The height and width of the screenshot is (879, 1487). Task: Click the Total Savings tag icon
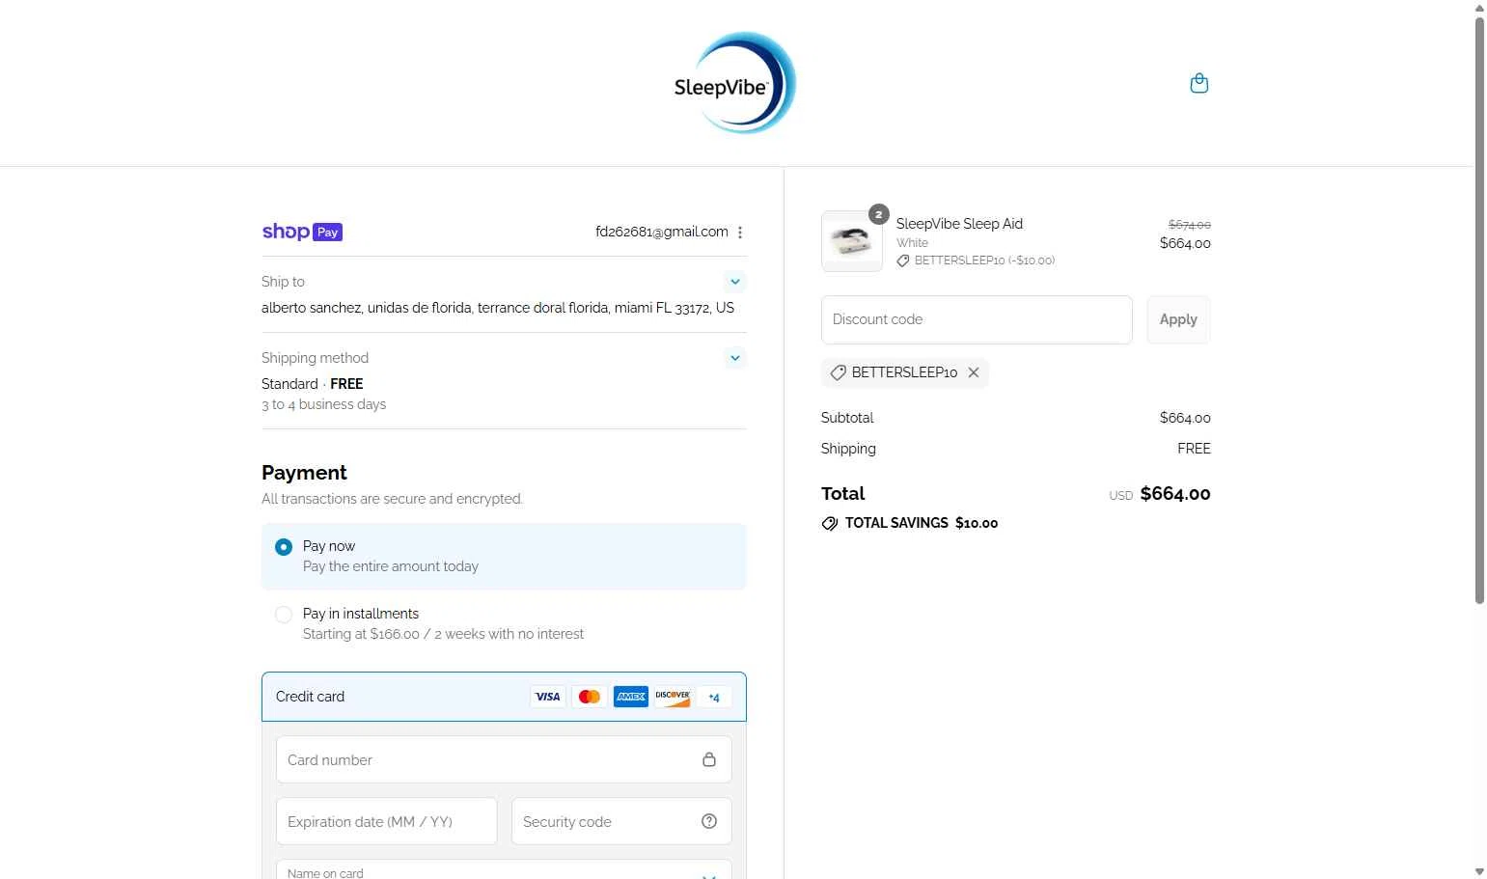[x=830, y=523]
